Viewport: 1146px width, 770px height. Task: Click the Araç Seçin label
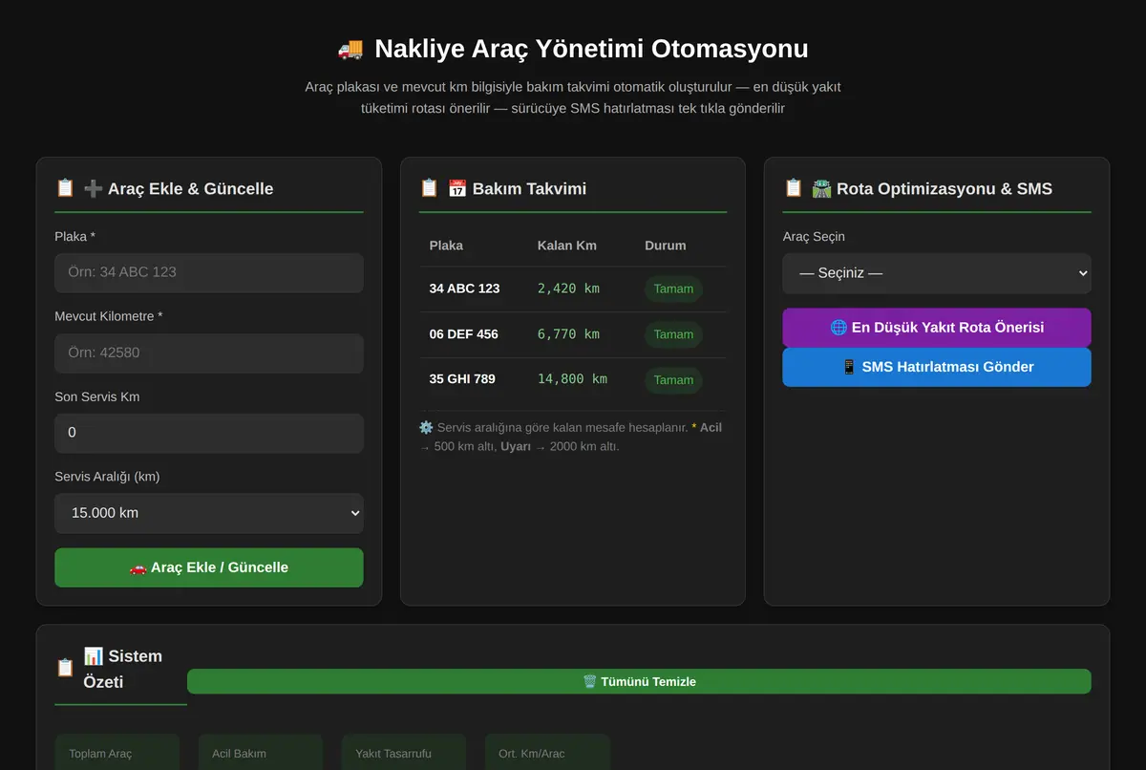click(x=814, y=237)
